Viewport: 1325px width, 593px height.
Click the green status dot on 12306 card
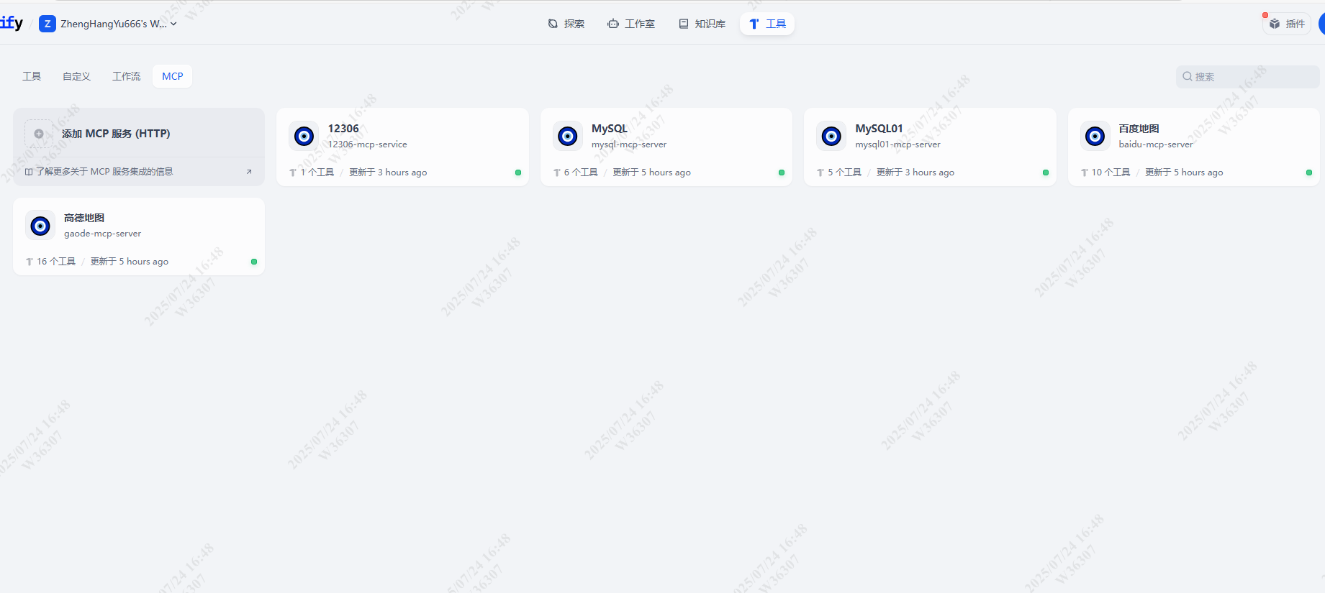coord(518,173)
